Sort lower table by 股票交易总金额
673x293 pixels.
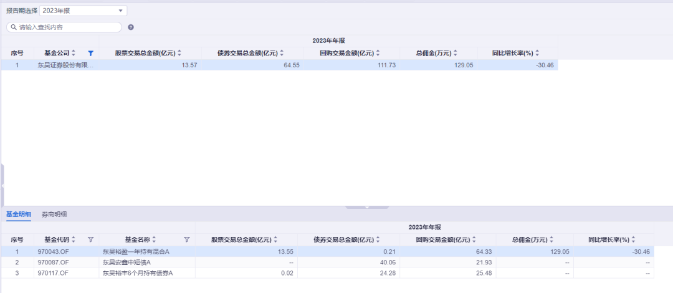[x=275, y=239]
